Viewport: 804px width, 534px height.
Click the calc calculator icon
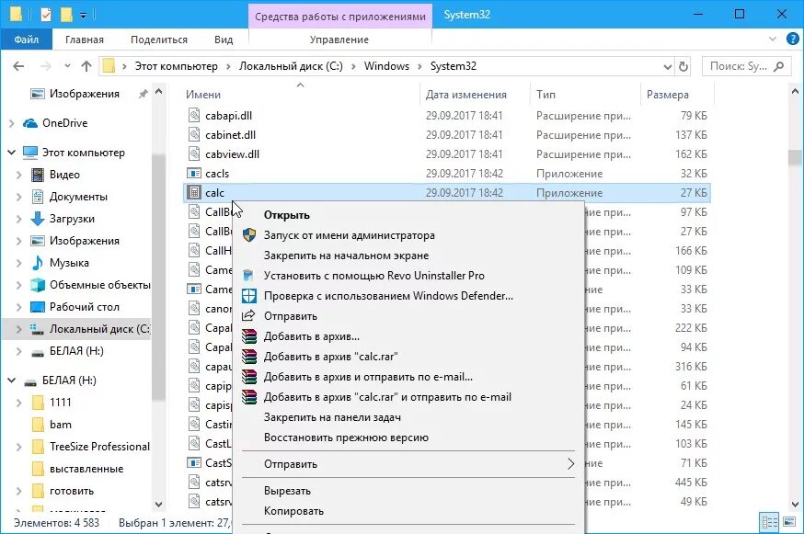point(194,193)
